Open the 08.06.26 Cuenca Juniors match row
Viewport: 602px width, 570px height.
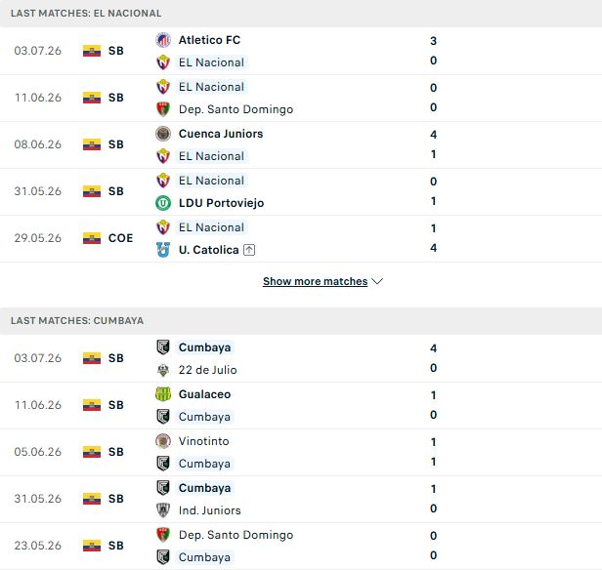[301, 144]
